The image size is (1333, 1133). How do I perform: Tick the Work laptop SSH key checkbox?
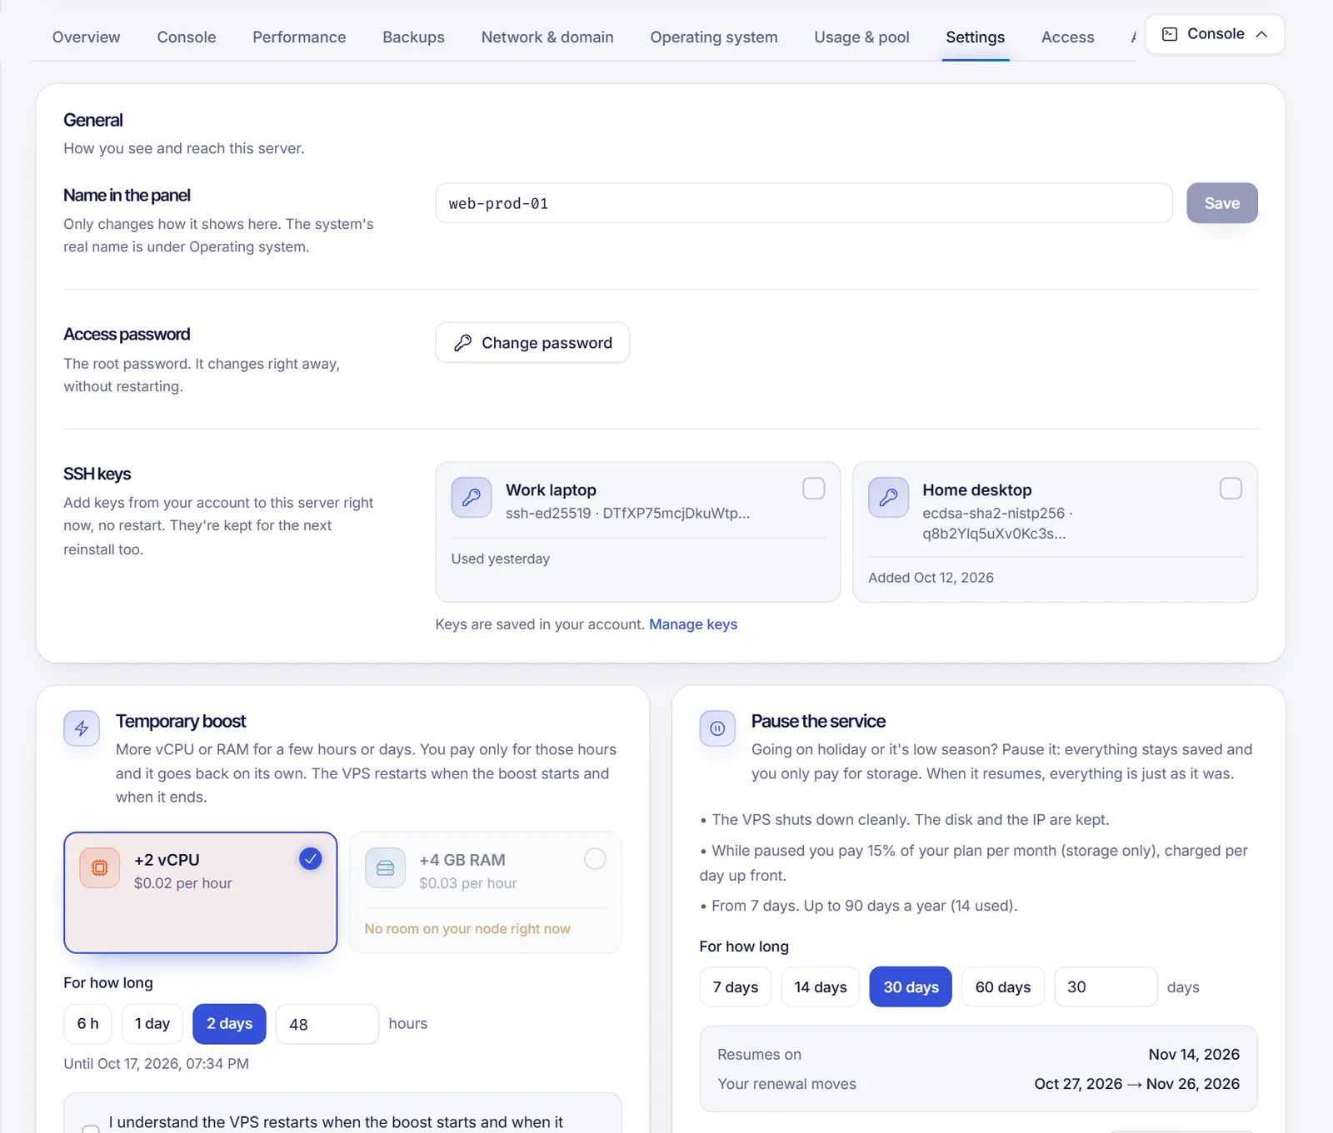click(814, 489)
